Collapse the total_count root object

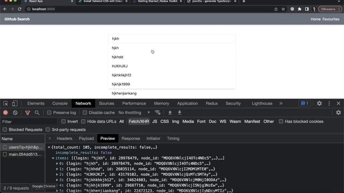[x=49, y=147]
